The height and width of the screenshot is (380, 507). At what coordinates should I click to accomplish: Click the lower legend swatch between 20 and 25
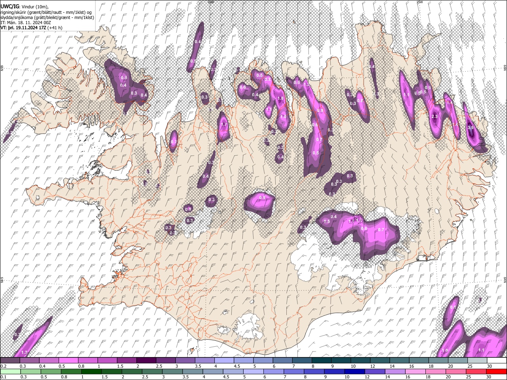point(457,372)
